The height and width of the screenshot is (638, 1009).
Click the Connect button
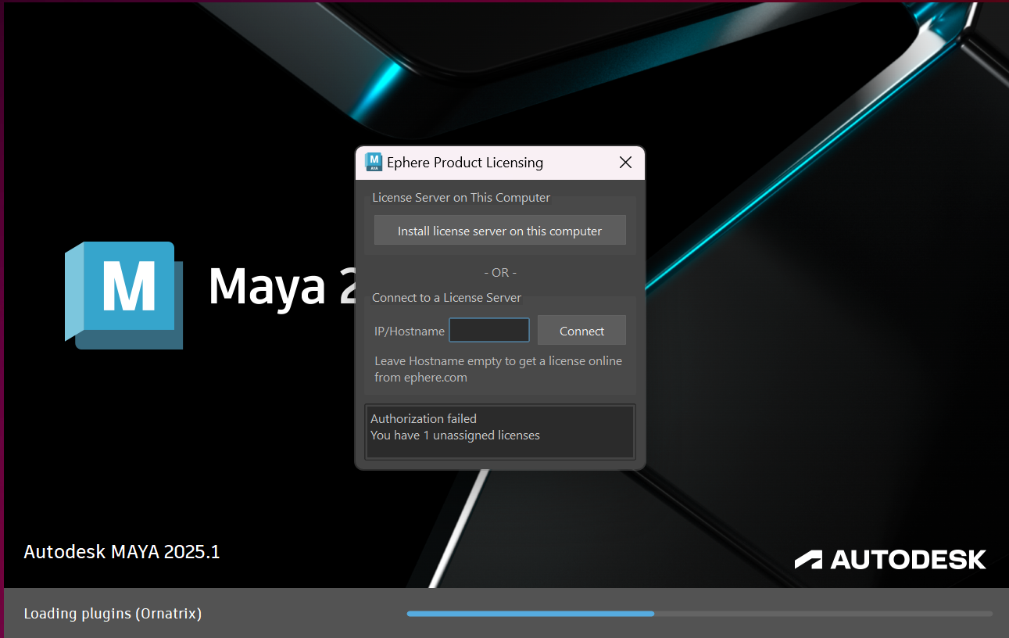point(581,331)
